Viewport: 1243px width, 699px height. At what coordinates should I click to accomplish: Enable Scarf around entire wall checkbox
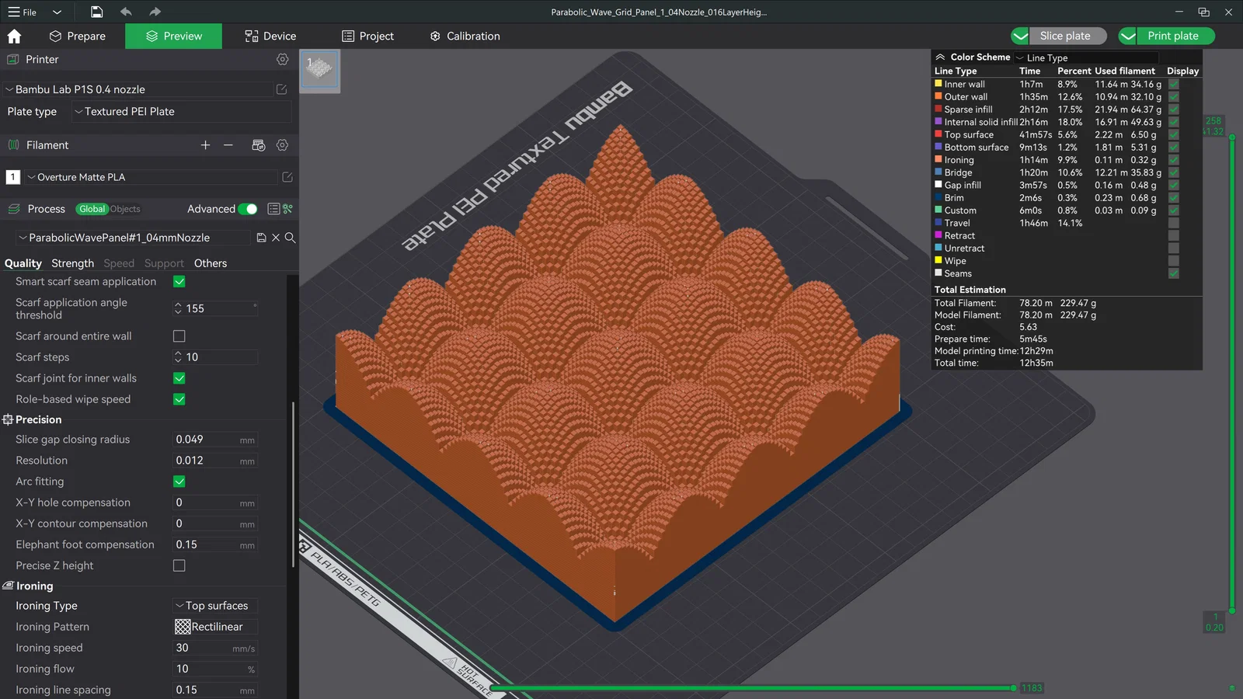tap(179, 336)
